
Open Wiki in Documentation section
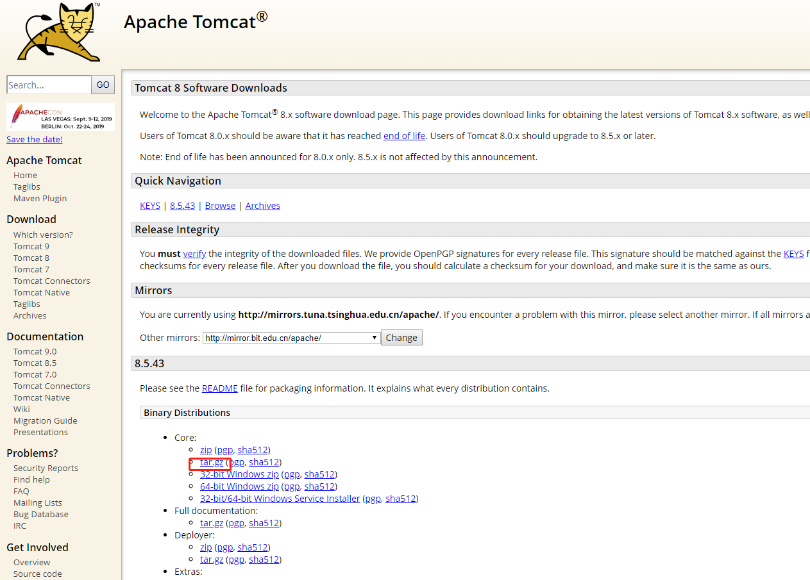22,409
